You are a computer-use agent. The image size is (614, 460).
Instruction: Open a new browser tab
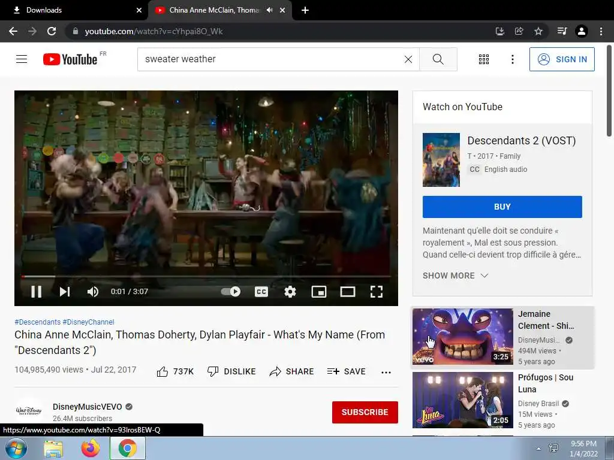pyautogui.click(x=305, y=10)
